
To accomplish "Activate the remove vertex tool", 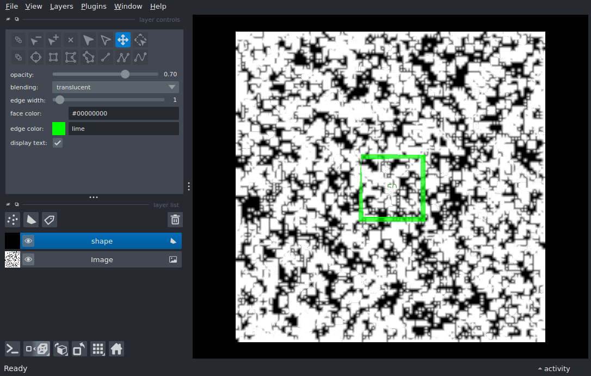I will [x=36, y=40].
